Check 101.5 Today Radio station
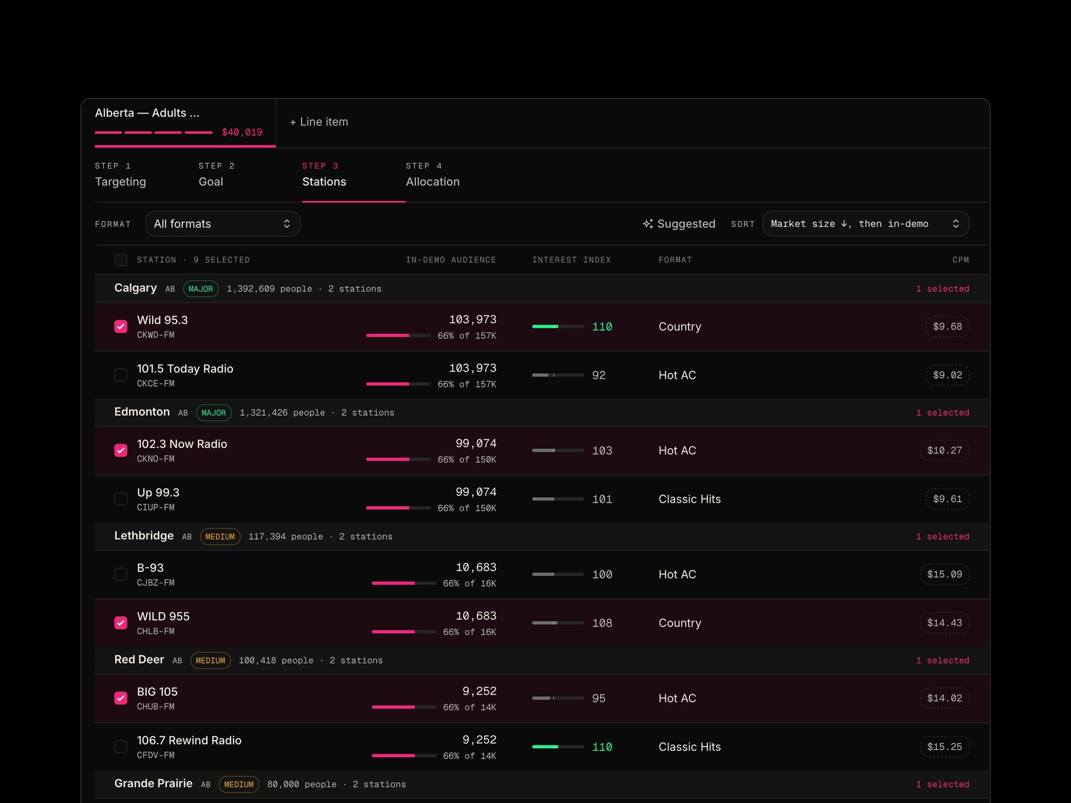This screenshot has height=803, width=1071. click(x=121, y=375)
